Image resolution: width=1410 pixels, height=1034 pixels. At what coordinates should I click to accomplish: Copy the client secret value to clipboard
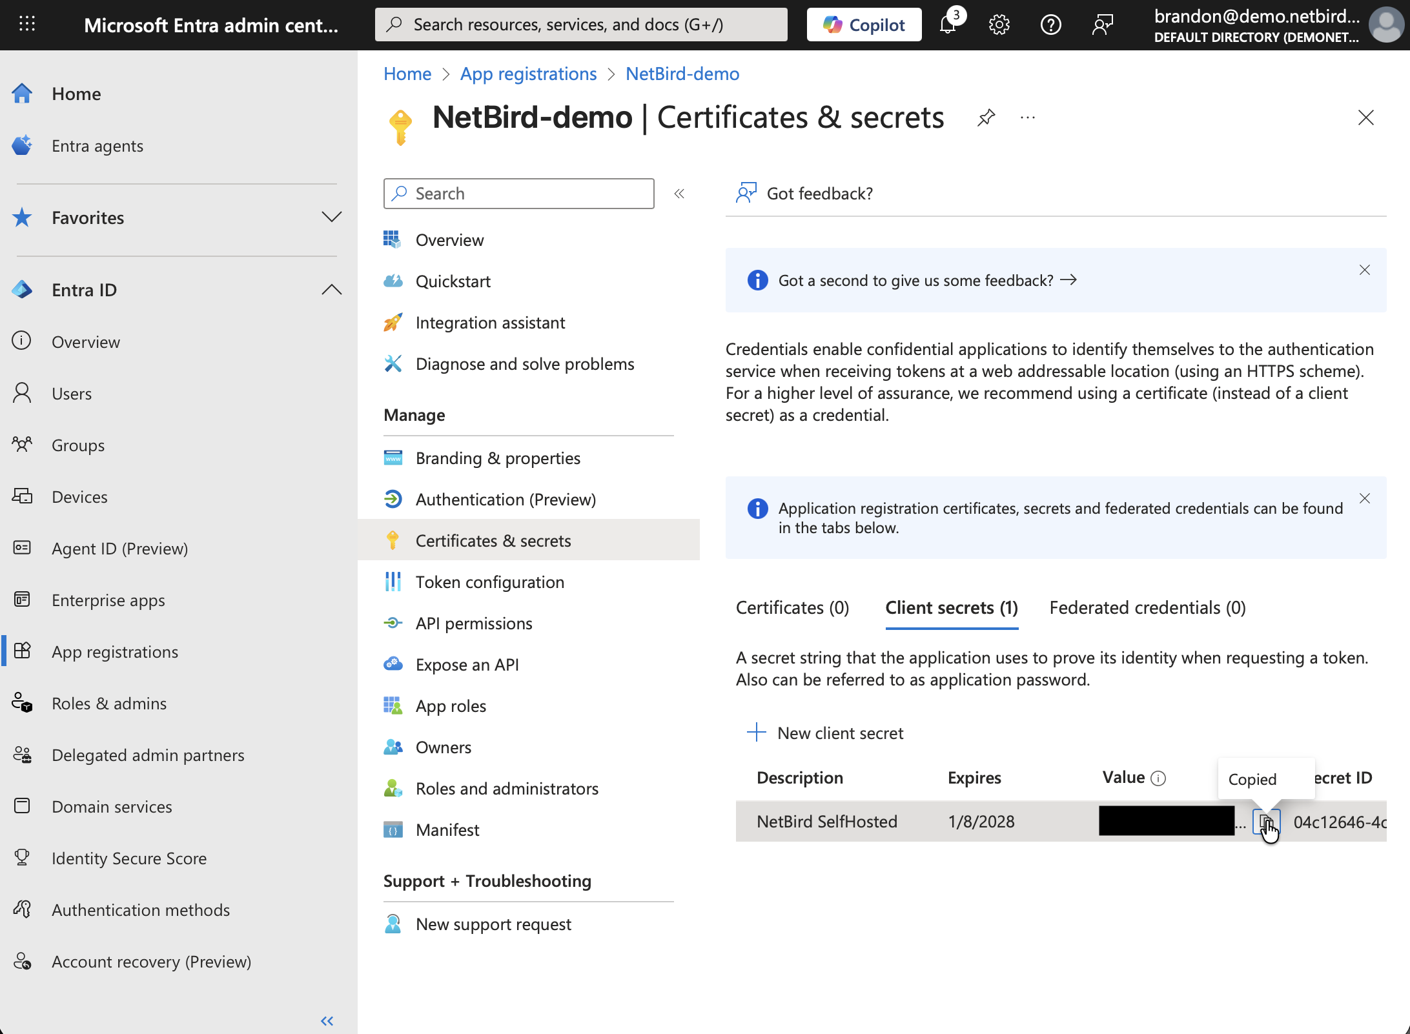click(1265, 822)
